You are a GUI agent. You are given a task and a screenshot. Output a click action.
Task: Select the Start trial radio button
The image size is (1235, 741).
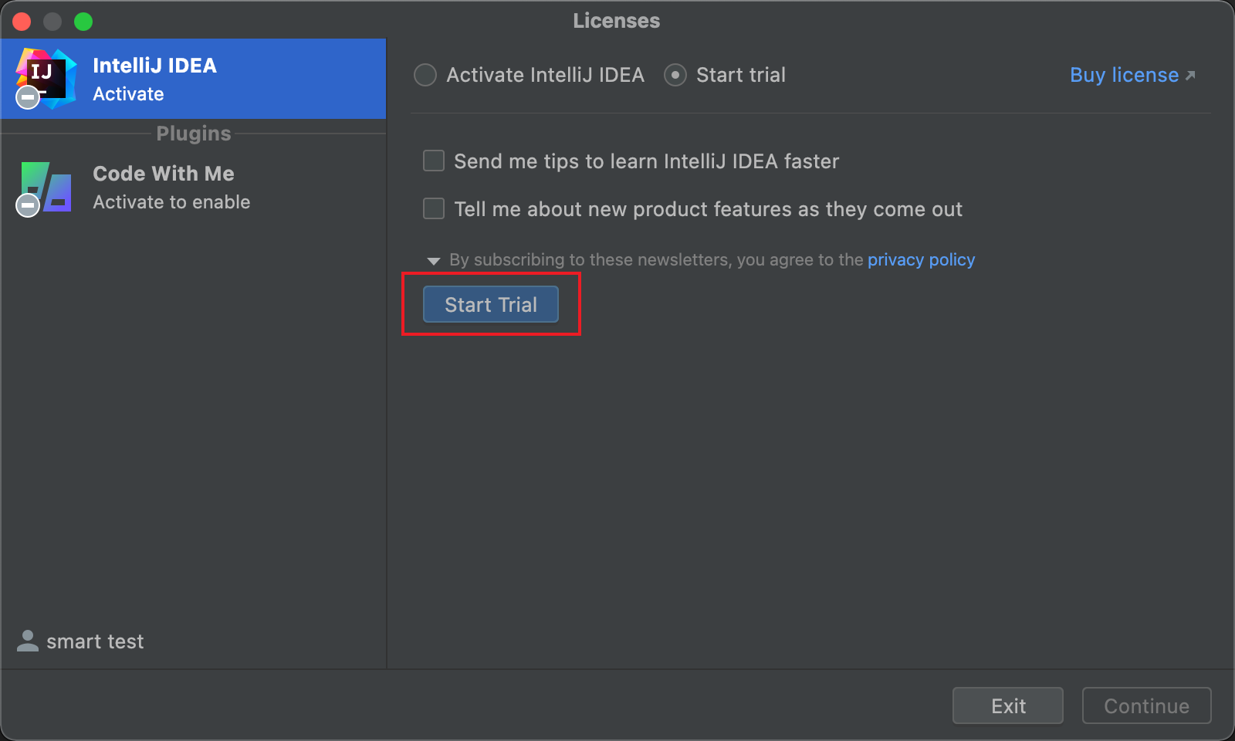tap(675, 75)
